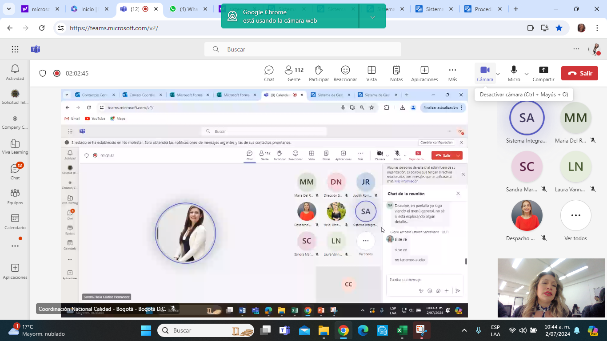Toggle the bookmark star in the address bar
Screen dimensions: 607x341
click(559, 28)
